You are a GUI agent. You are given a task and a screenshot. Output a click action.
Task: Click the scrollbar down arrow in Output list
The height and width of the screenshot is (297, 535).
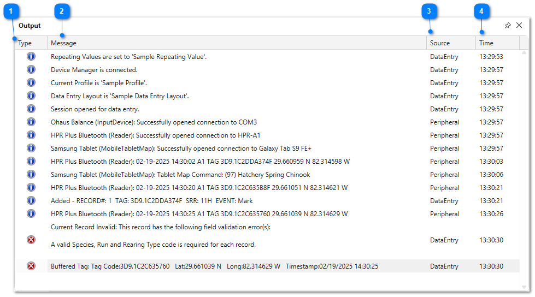(x=524, y=287)
